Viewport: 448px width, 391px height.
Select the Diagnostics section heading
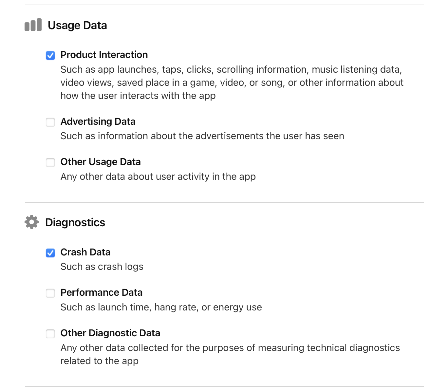75,222
